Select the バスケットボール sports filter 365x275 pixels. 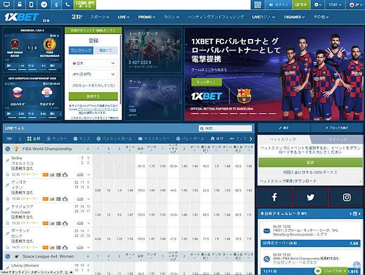(114, 139)
